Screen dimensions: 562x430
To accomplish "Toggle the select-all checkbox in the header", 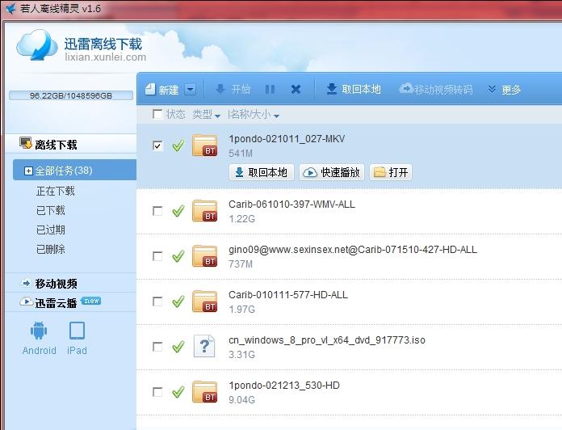I will point(157,115).
